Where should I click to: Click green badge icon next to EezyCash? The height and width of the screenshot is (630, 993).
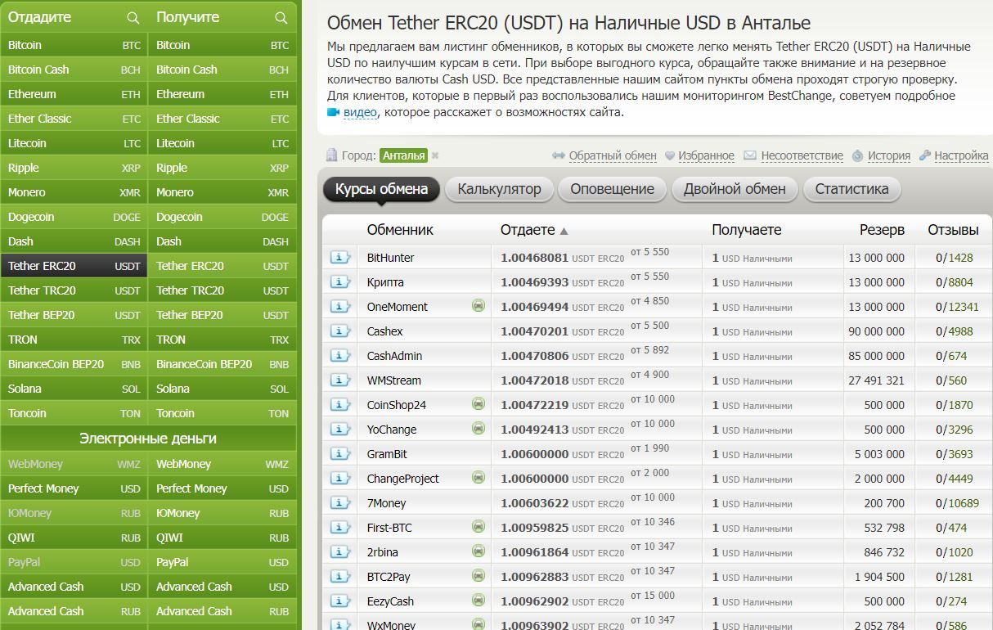(x=479, y=600)
